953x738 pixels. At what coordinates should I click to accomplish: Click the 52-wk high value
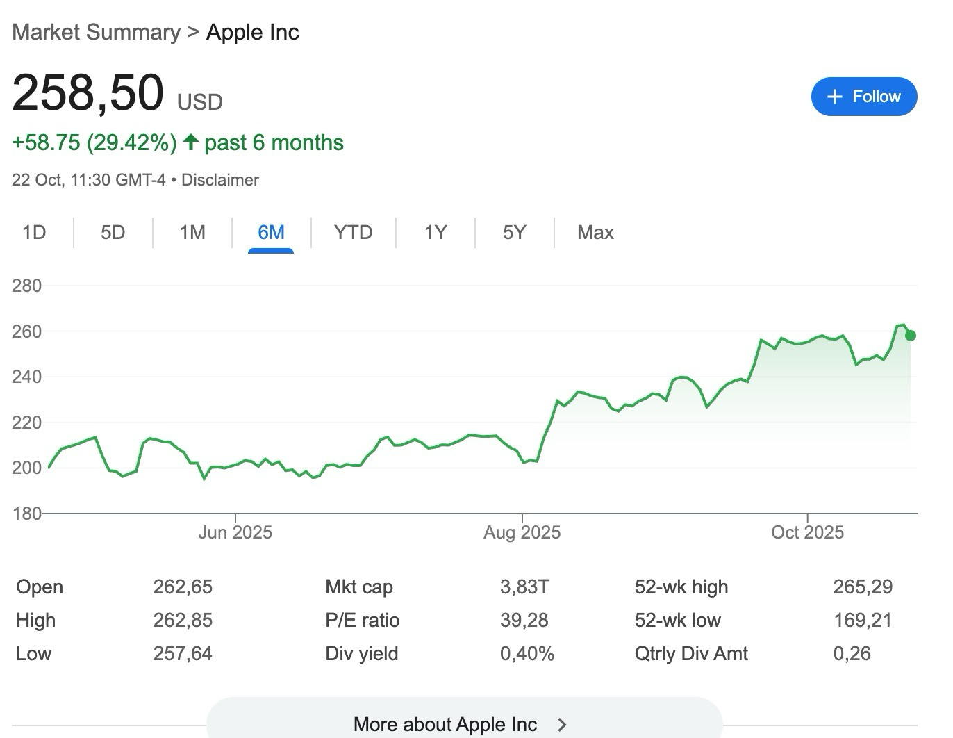pos(863,587)
